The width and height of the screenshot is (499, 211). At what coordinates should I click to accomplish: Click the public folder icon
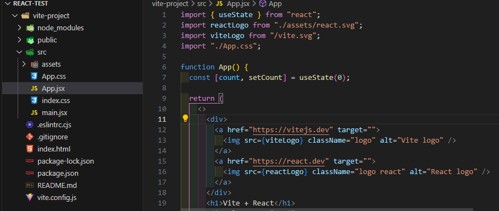point(30,40)
